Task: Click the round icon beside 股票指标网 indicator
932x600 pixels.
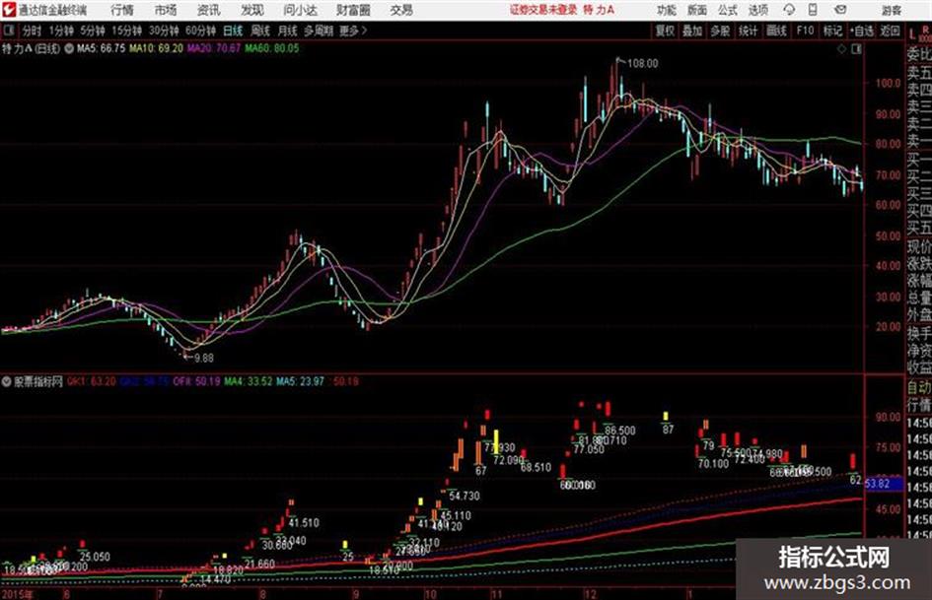Action: [7, 381]
